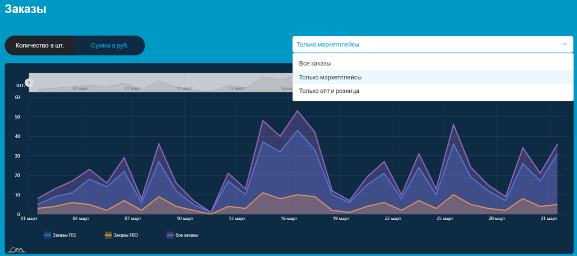This screenshot has height=256, width=577.
Task: Click the purple Все заказы legend marker
Action: click(170, 235)
